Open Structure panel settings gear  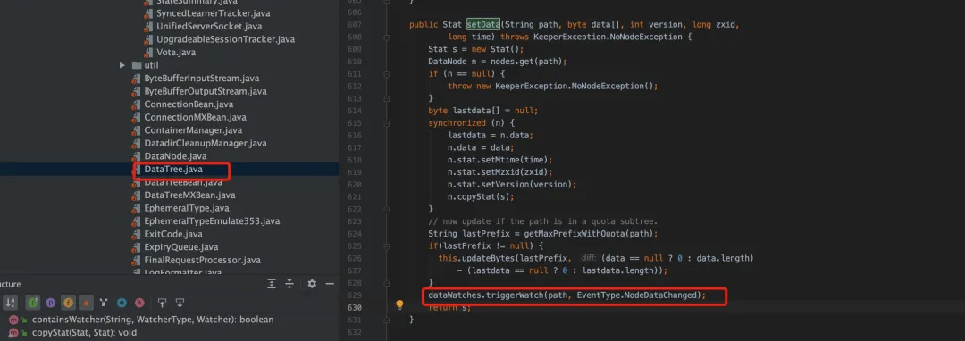click(x=312, y=284)
